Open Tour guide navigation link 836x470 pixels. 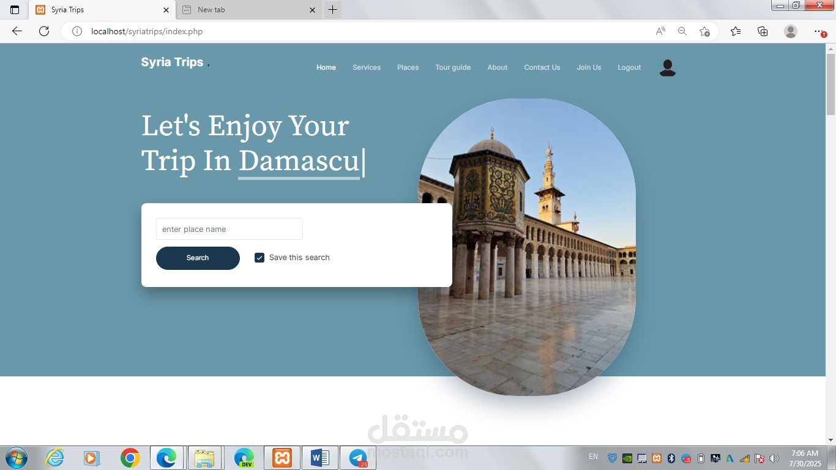[x=453, y=67]
